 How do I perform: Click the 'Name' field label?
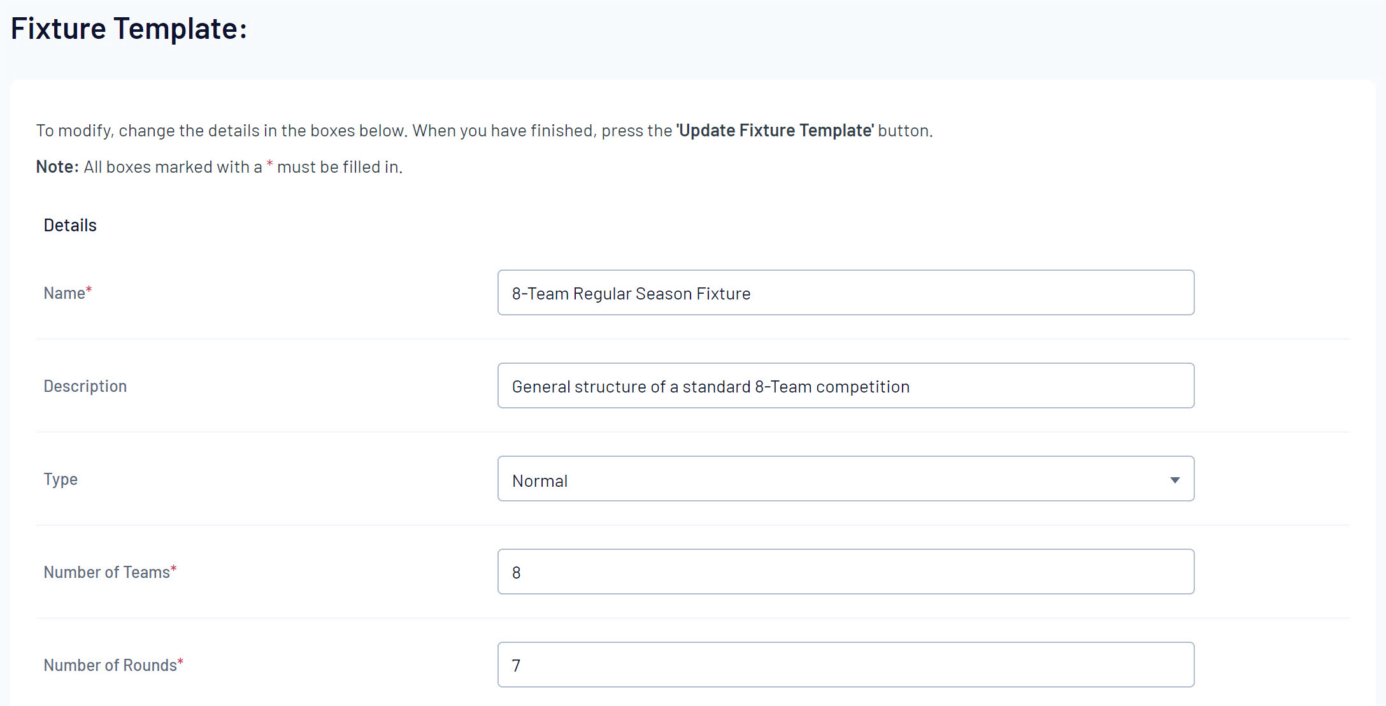coord(64,293)
